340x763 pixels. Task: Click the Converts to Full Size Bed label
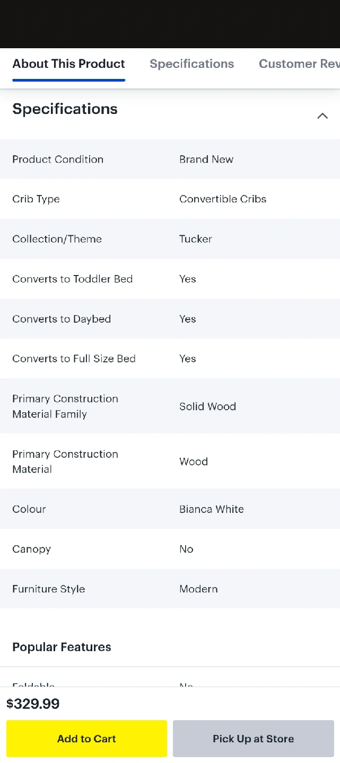coord(74,359)
